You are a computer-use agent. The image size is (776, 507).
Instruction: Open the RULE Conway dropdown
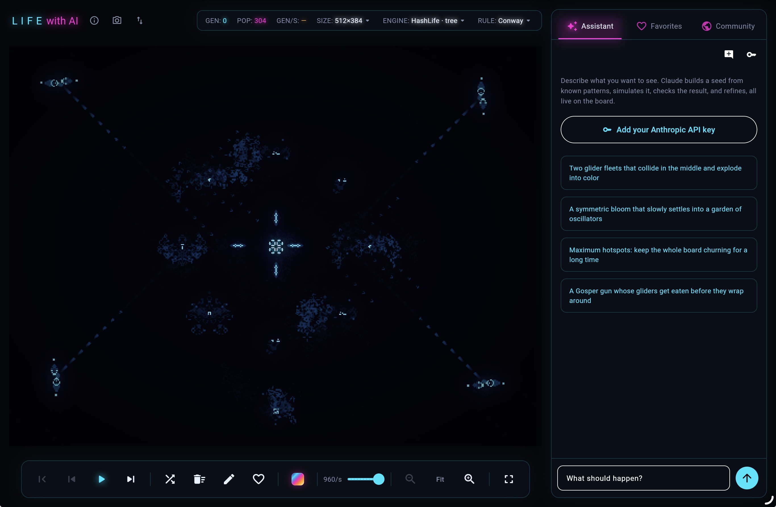[x=504, y=20]
